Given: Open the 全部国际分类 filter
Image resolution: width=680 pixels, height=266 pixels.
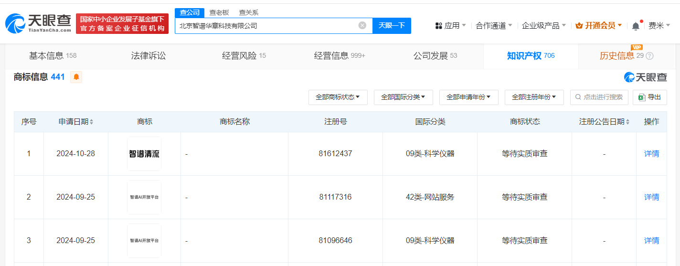Looking at the screenshot, I should (x=403, y=97).
